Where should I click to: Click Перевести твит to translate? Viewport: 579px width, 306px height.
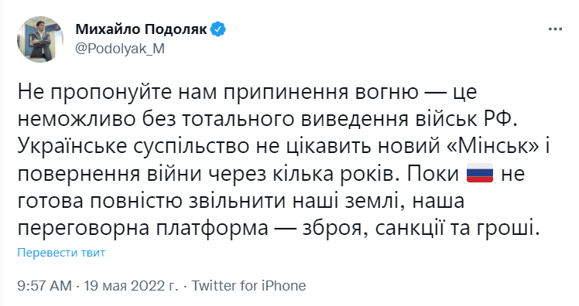coord(61,253)
